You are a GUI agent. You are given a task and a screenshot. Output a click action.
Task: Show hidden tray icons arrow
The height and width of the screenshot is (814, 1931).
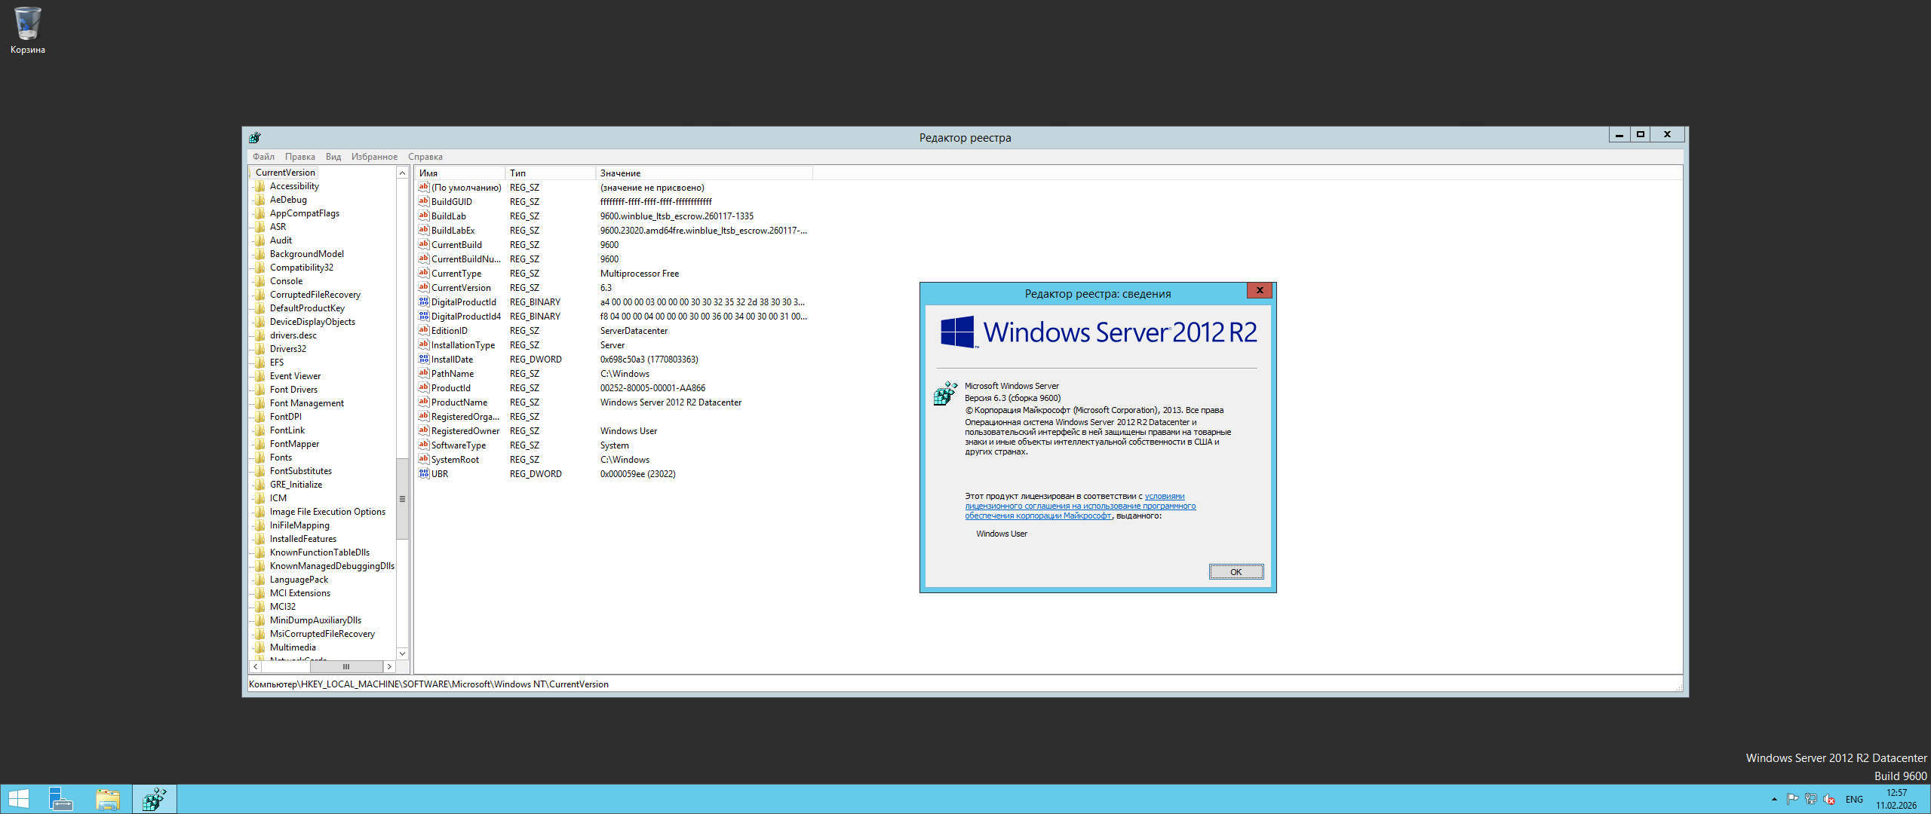(x=1774, y=799)
